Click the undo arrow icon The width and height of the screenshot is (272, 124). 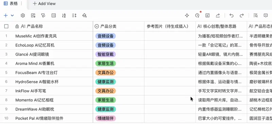tap(232, 15)
